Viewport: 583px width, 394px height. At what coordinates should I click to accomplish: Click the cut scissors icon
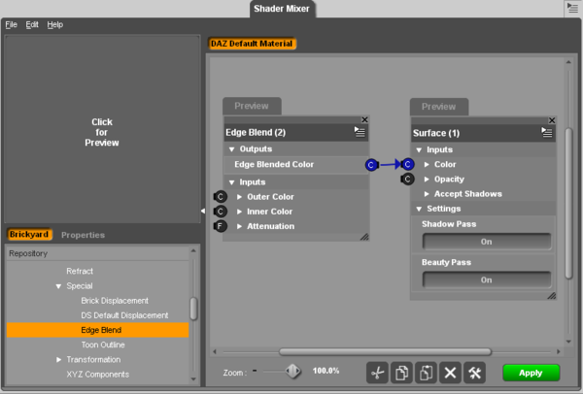click(x=377, y=373)
